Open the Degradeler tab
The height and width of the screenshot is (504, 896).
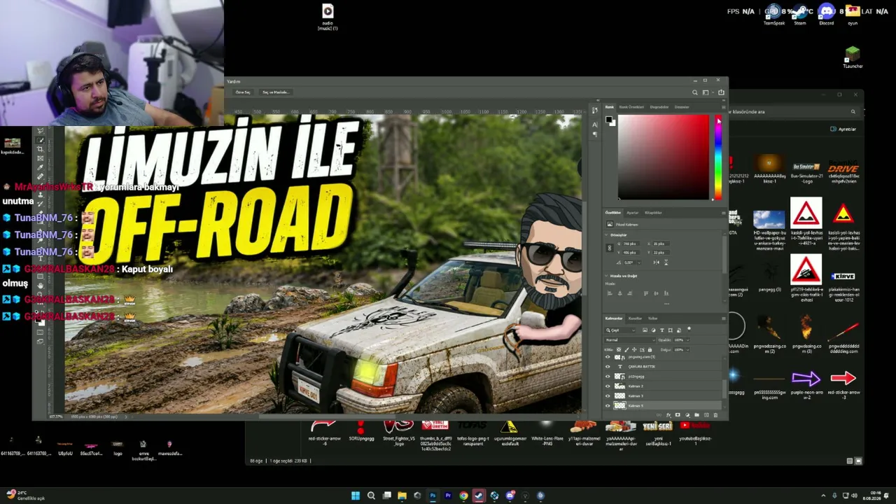coord(659,107)
